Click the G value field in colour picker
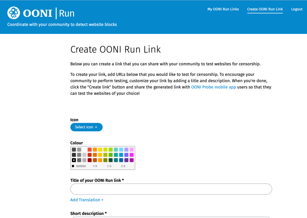This screenshot has width=307, height=218. pos(110,166)
